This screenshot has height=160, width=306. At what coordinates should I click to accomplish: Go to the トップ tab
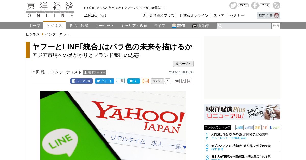34,26
